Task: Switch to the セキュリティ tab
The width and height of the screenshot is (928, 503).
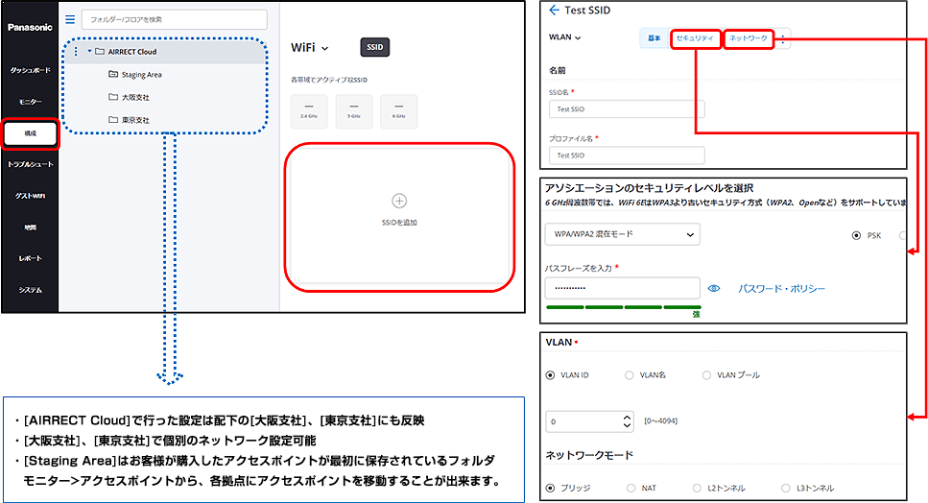Action: point(696,38)
